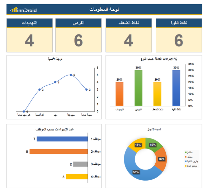The image size is (208, 193).
Task: Click the green الفرص column bar
Action: click(x=138, y=88)
